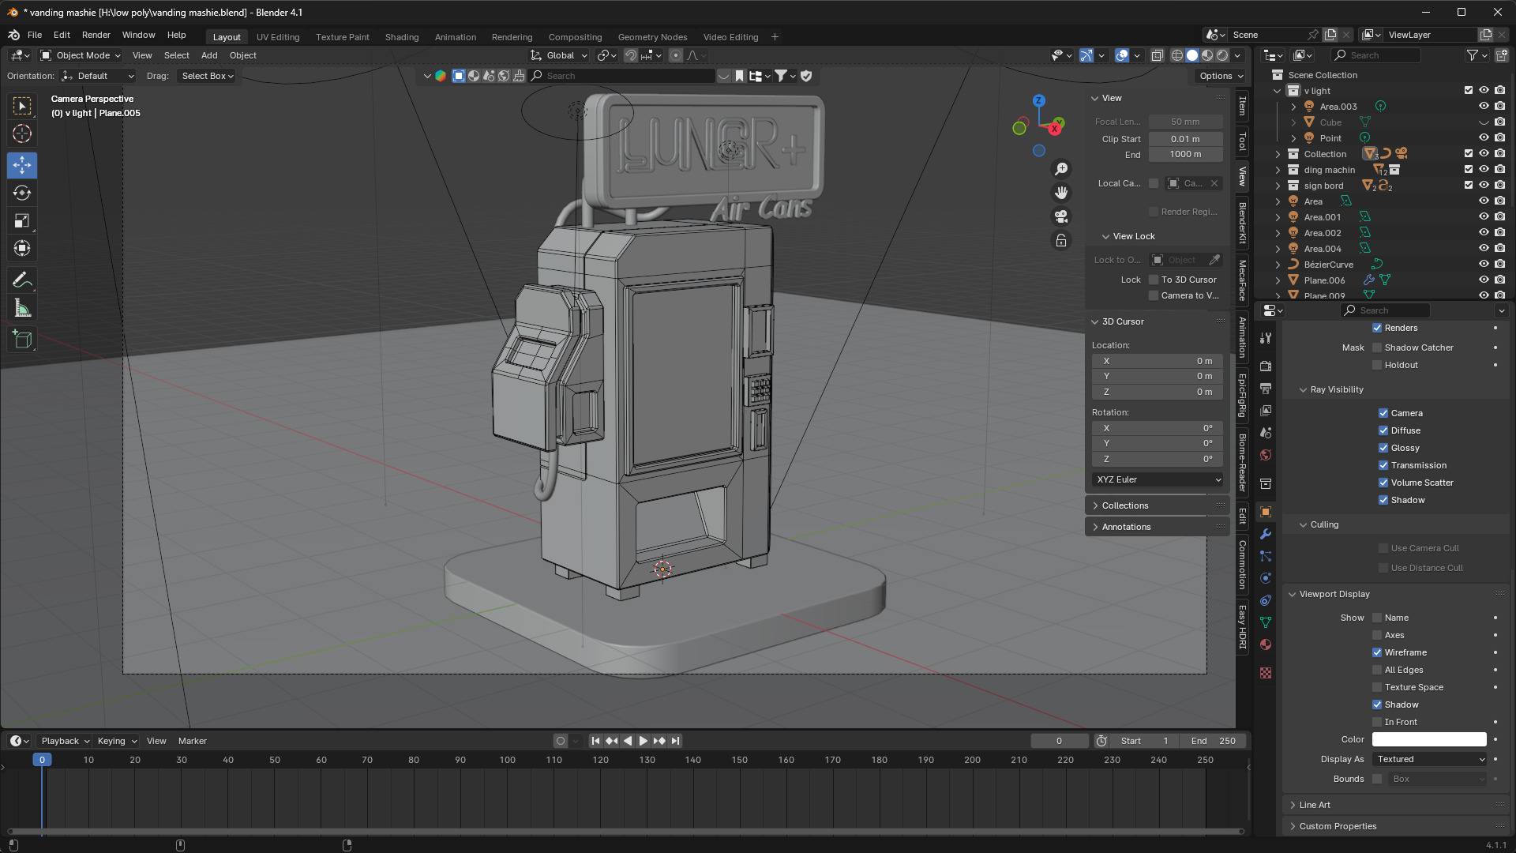This screenshot has width=1516, height=853.
Task: Activate the 3D Cursor tool
Action: 22,133
